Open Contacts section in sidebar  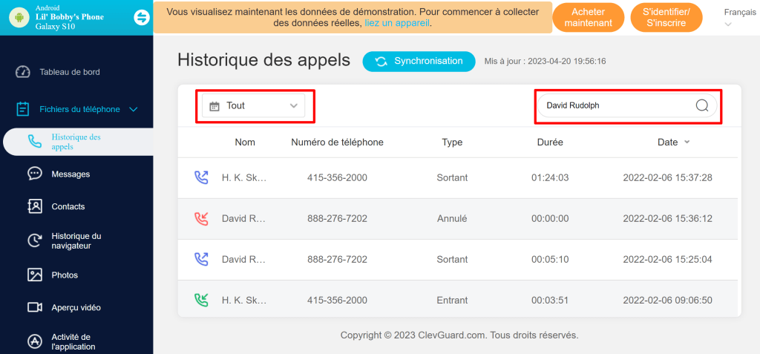click(x=68, y=206)
